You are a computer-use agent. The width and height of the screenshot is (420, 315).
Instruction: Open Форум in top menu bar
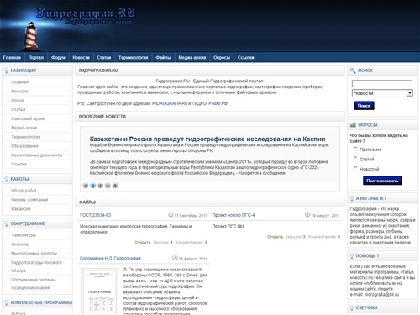tap(58, 58)
